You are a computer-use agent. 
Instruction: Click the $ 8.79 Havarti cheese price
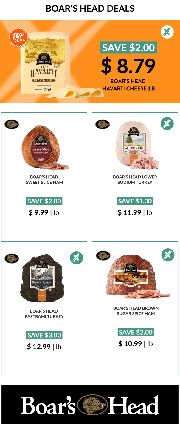pos(128,67)
